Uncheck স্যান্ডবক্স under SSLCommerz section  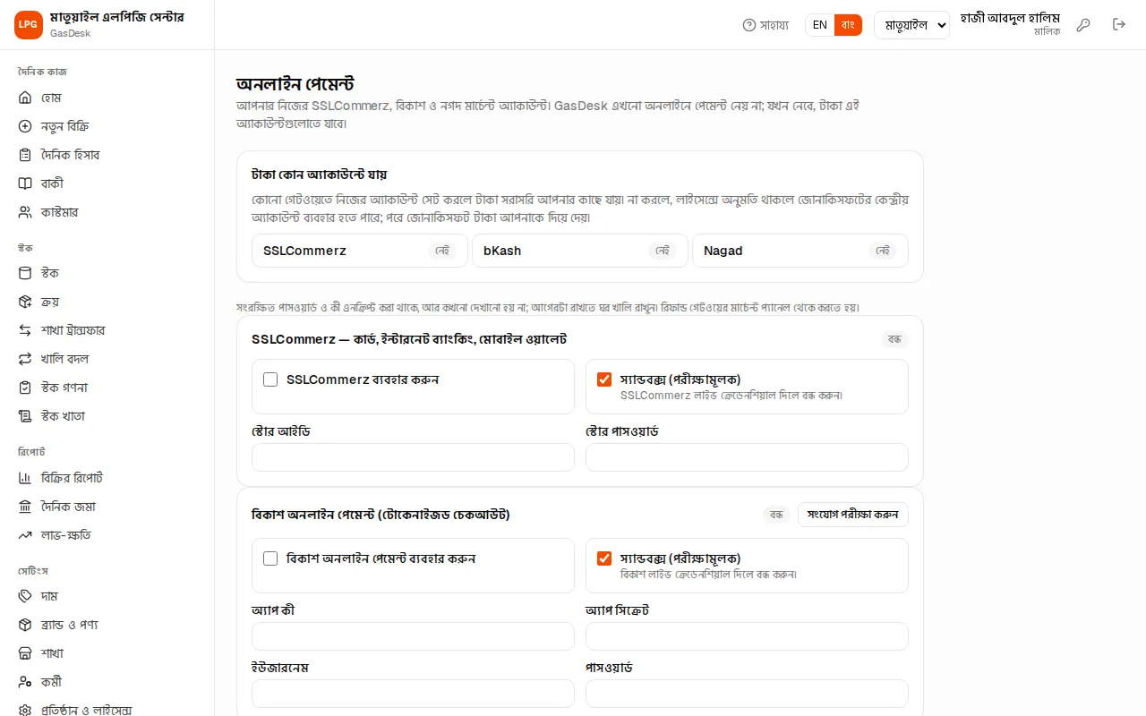(x=604, y=379)
